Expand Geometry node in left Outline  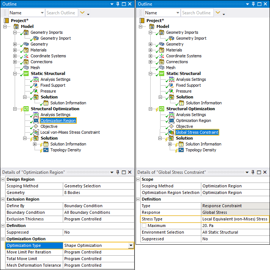coord(15,44)
